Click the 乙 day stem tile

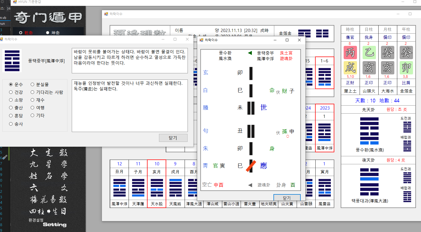coord(369,53)
